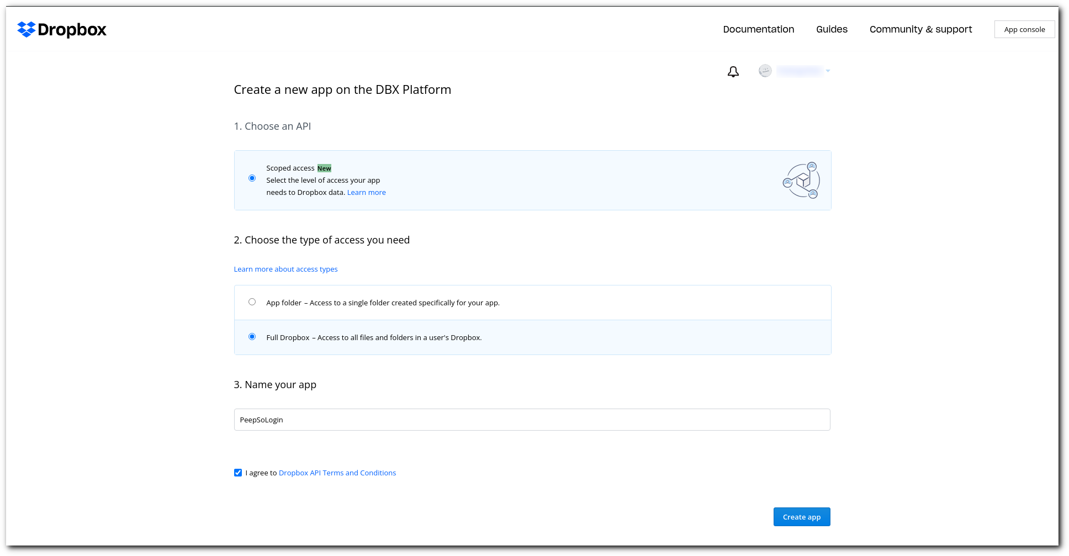The height and width of the screenshot is (556, 1069).
Task: Click the Create app button
Action: click(802, 517)
